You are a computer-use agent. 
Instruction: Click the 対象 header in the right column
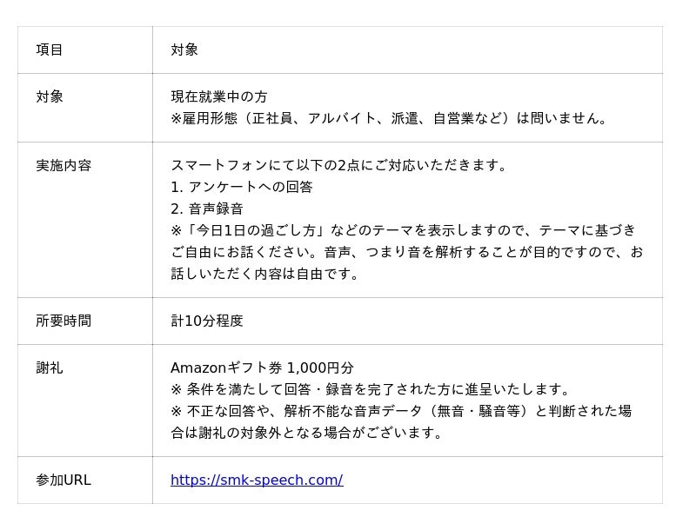click(184, 50)
